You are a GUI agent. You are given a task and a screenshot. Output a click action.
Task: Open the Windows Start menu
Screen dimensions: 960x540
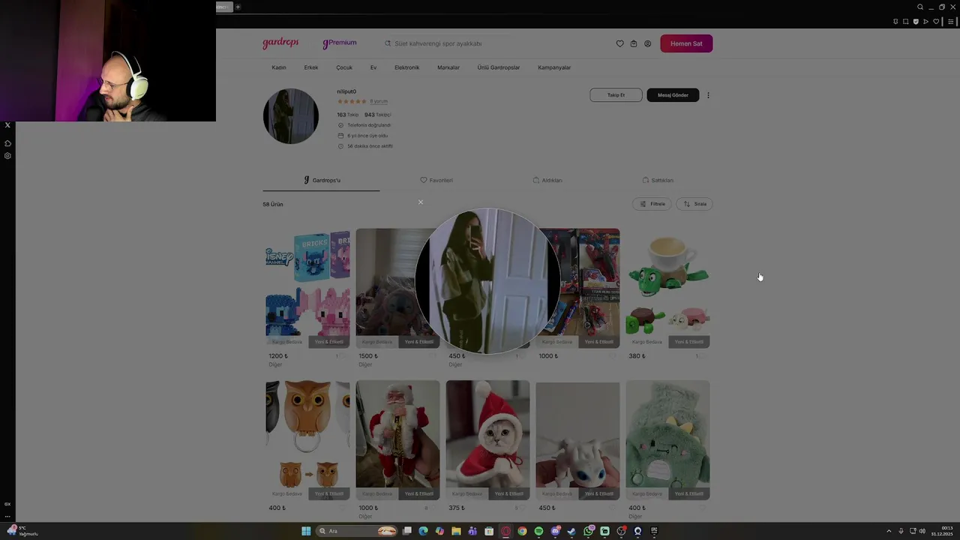[x=306, y=531]
